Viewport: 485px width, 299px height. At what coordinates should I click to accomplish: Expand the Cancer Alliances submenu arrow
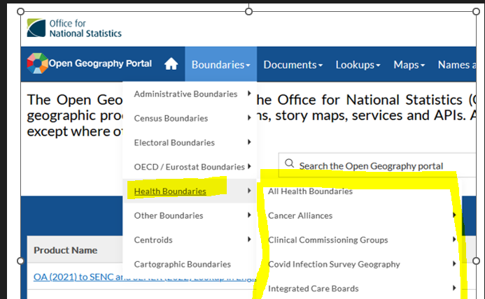coord(454,215)
